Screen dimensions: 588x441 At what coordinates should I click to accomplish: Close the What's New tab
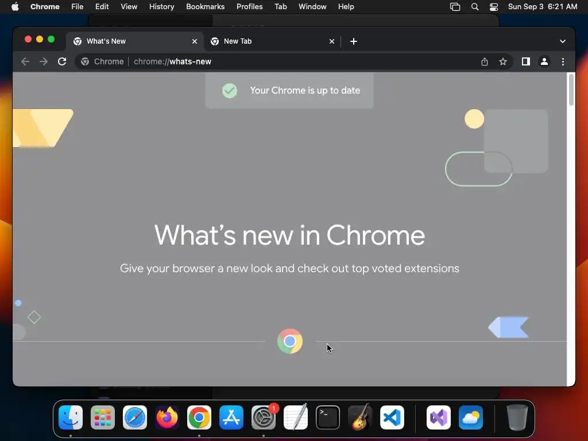[x=195, y=41]
